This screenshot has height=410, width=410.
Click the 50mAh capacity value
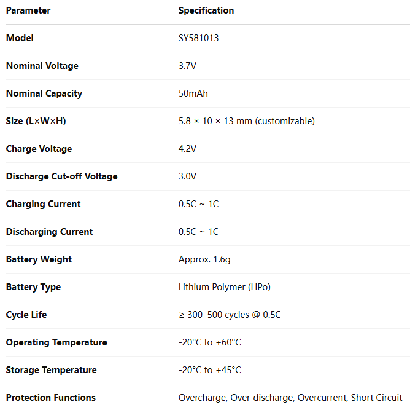[193, 93]
